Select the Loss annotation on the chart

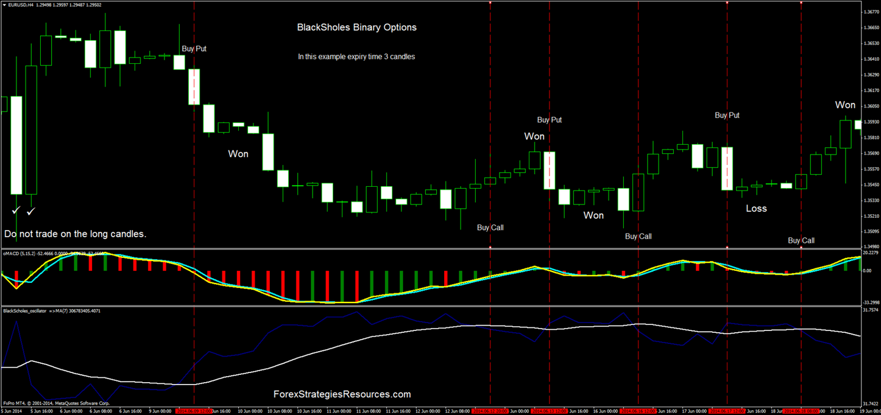click(x=755, y=208)
